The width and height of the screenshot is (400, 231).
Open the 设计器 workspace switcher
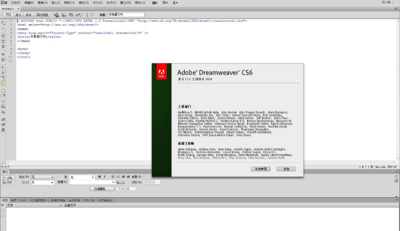coord(387,2)
